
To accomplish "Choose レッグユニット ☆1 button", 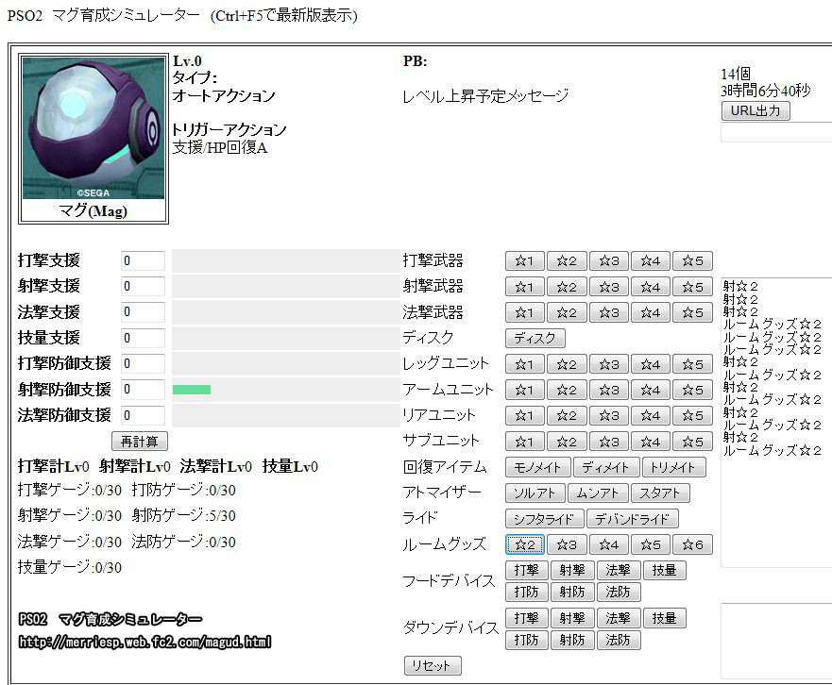I will (x=525, y=364).
